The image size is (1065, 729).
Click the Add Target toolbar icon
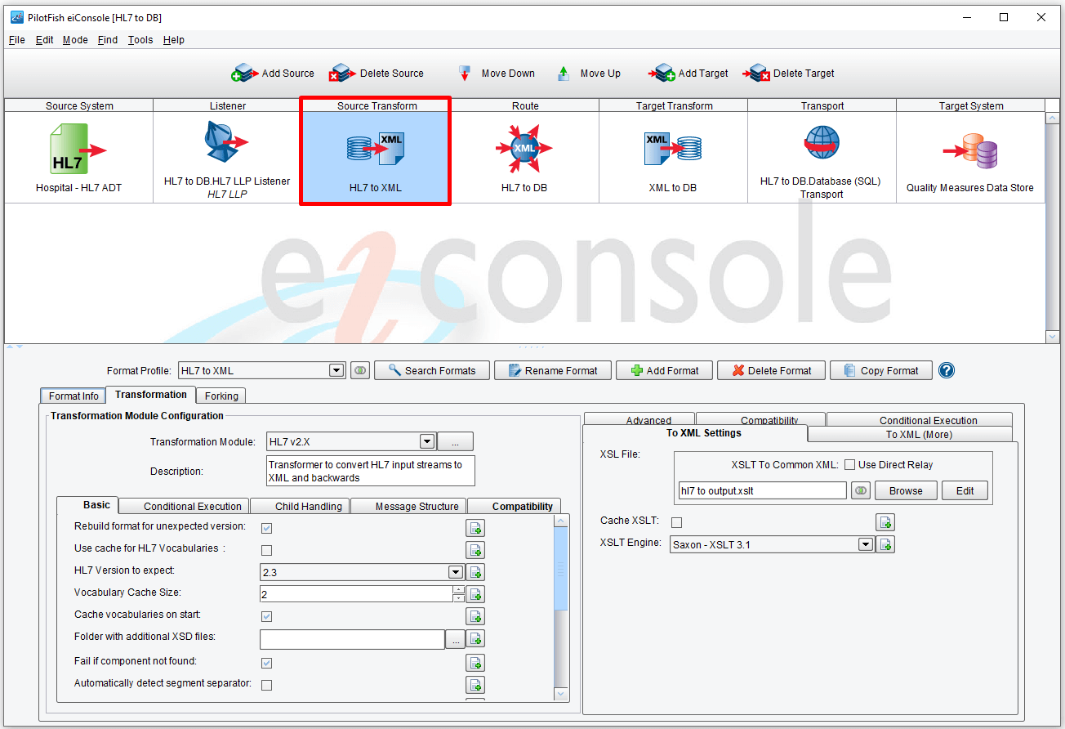(x=662, y=74)
